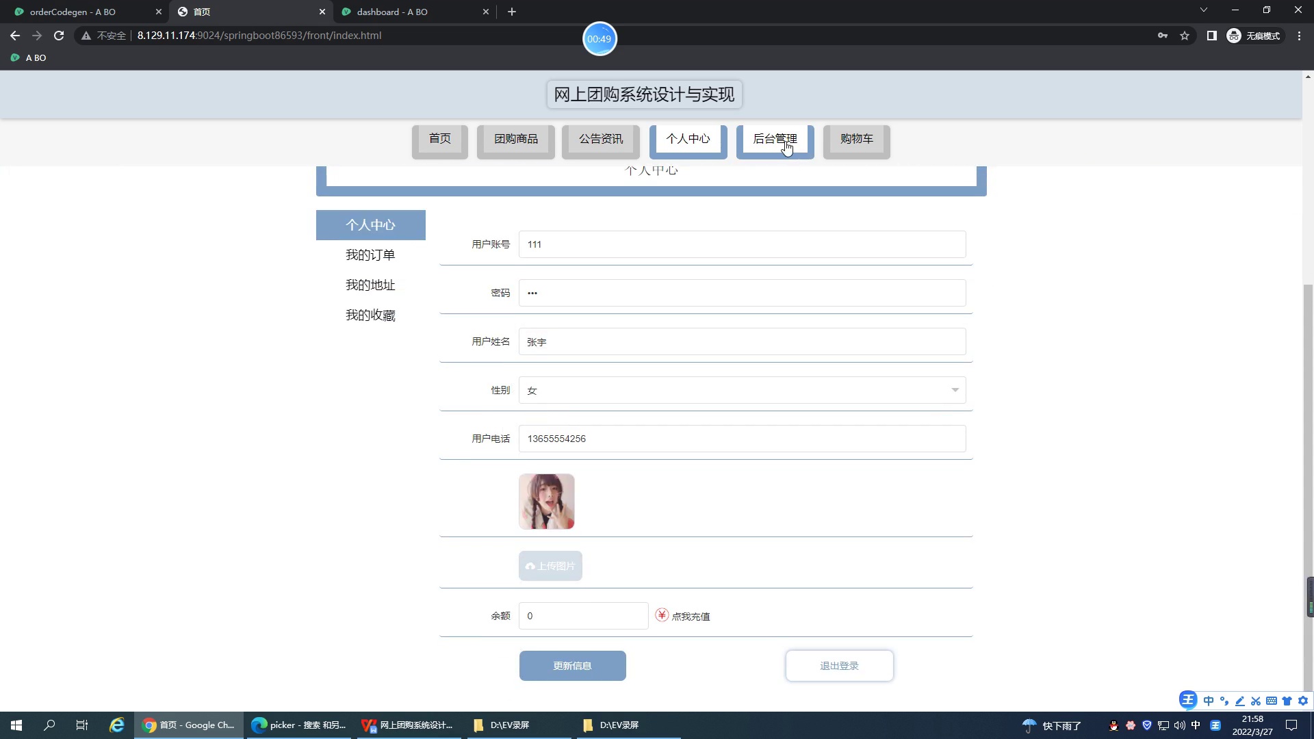Click the 用户电话 phone input field
1314x739 pixels.
742,439
